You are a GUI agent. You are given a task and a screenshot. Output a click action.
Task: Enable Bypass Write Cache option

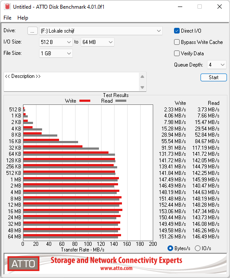(x=177, y=42)
